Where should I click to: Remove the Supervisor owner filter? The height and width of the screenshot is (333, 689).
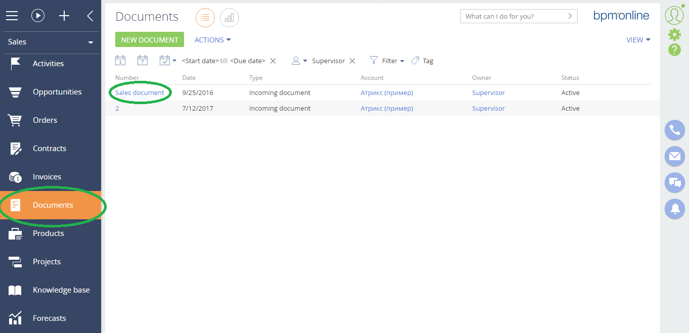point(352,61)
